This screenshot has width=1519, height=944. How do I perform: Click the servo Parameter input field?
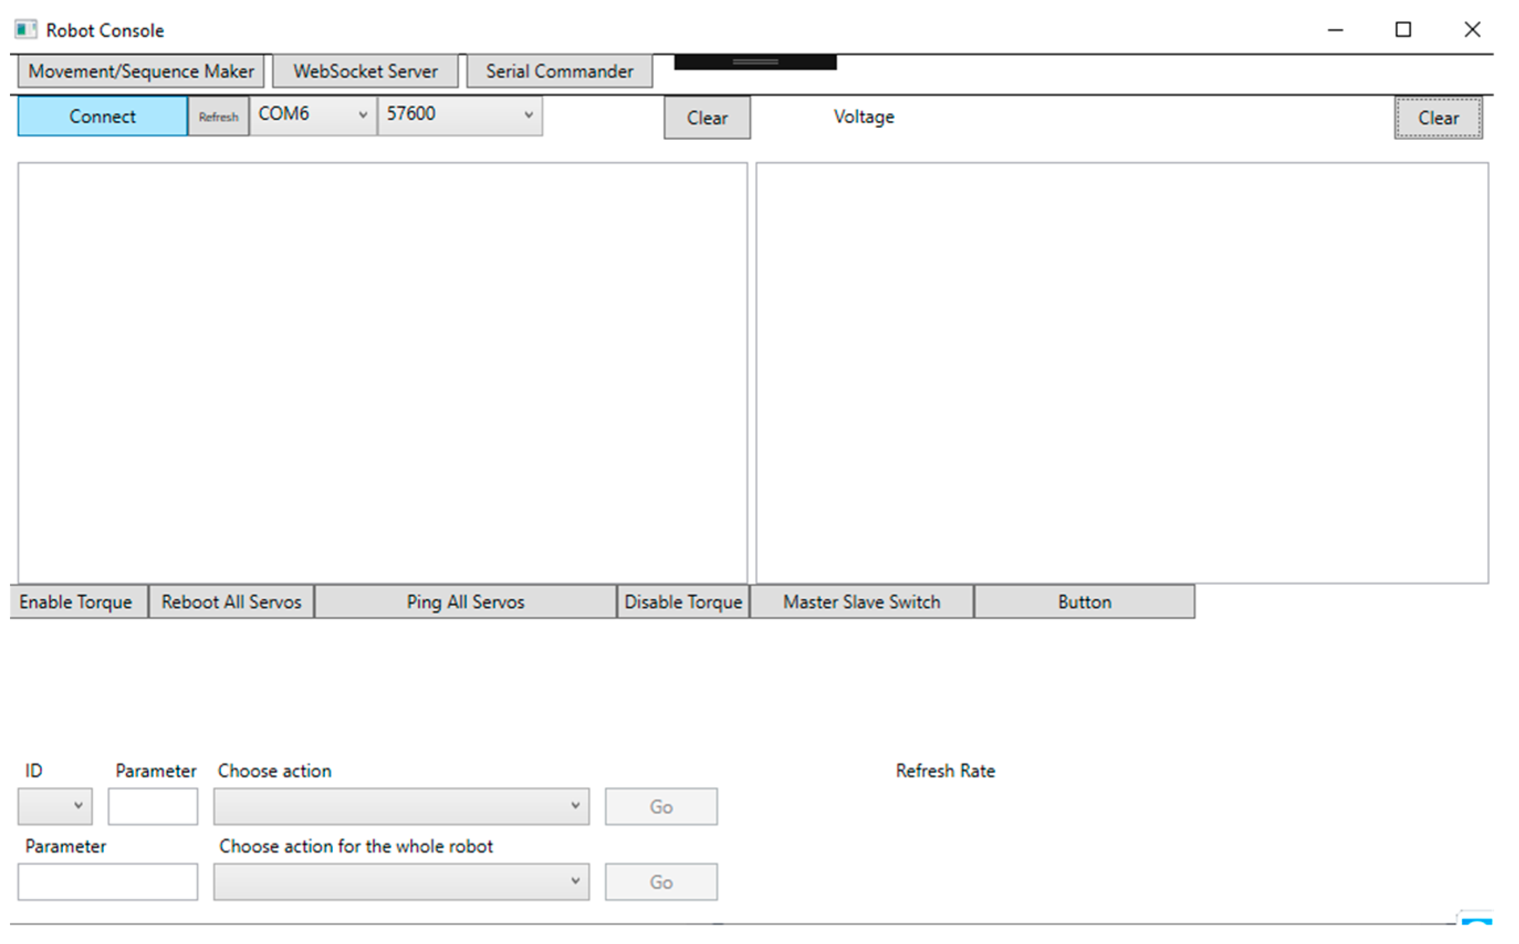[x=153, y=806]
